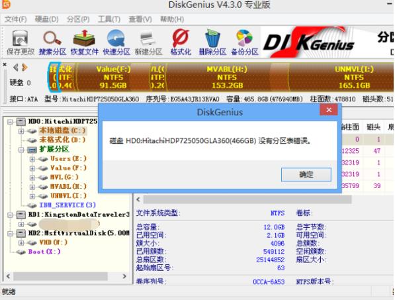Close the disk map panel with small x
The height and width of the screenshot is (300, 395).
pyautogui.click(x=5, y=64)
